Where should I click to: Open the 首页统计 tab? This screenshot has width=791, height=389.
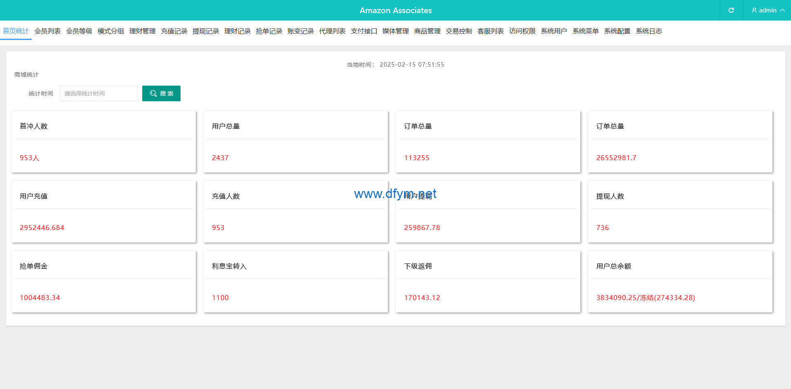point(16,31)
